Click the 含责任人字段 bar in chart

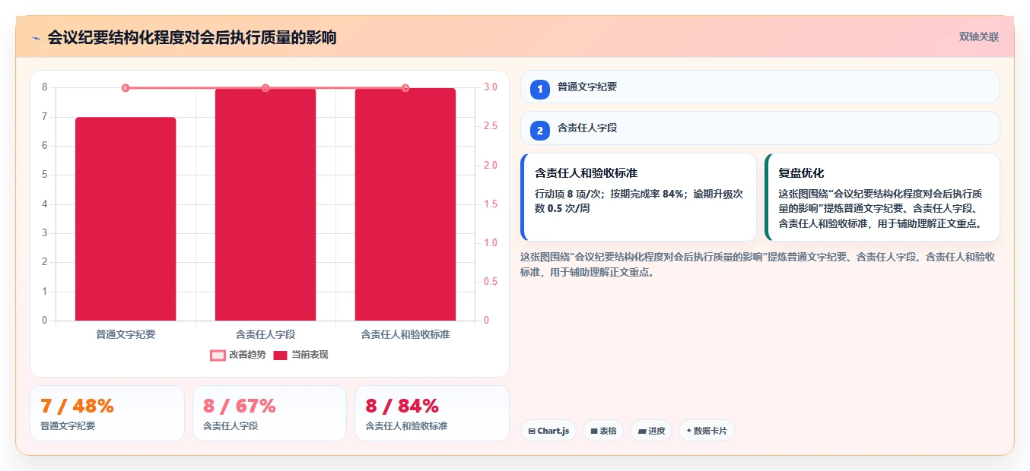[265, 204]
